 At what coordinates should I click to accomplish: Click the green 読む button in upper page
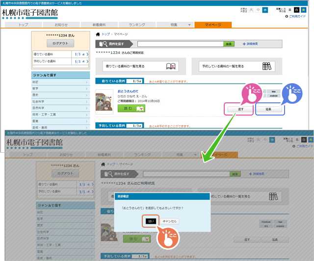[x=131, y=109]
